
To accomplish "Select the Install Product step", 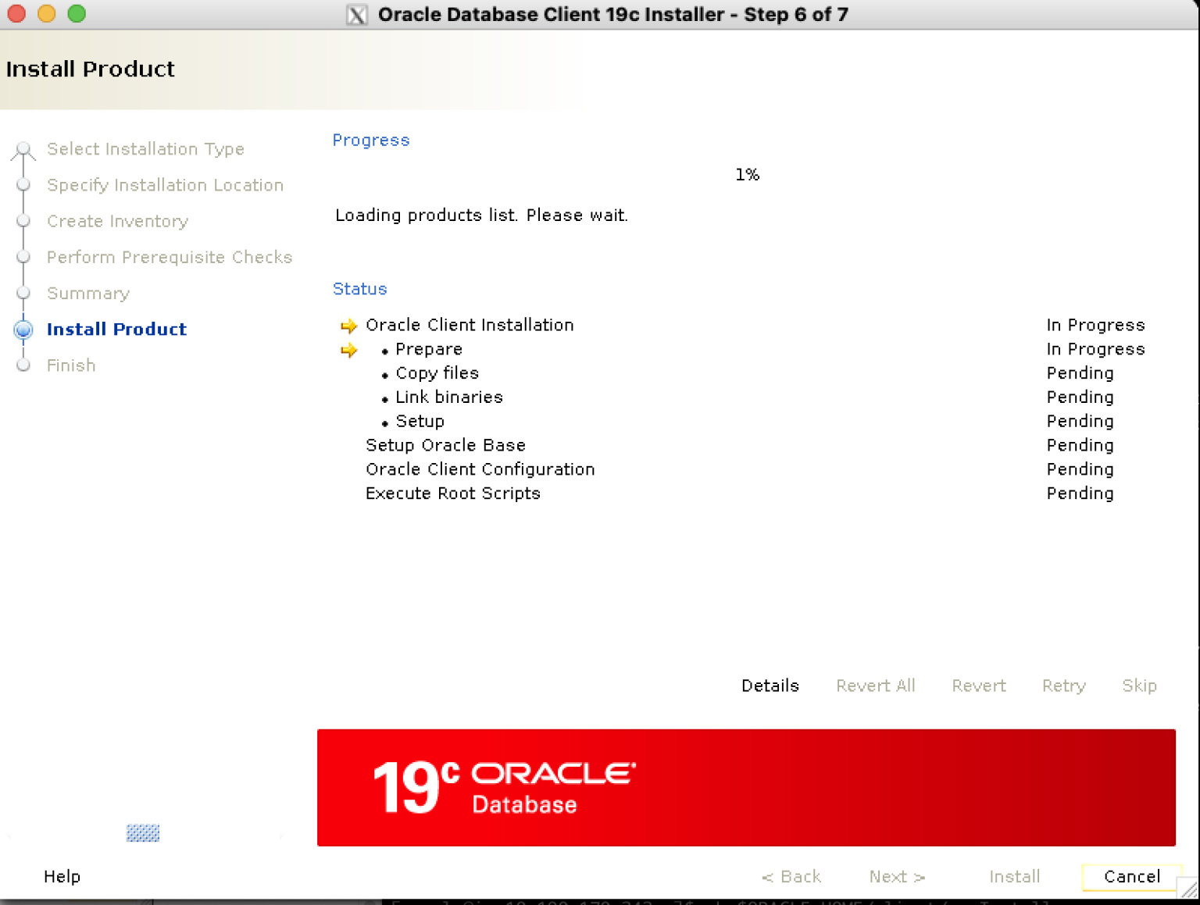I will pyautogui.click(x=116, y=330).
